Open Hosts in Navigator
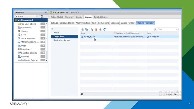194x109 pixels. [x=24, y=35]
